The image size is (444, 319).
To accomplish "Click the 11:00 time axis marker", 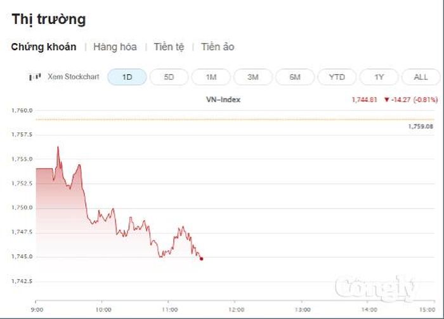I will 169,310.
